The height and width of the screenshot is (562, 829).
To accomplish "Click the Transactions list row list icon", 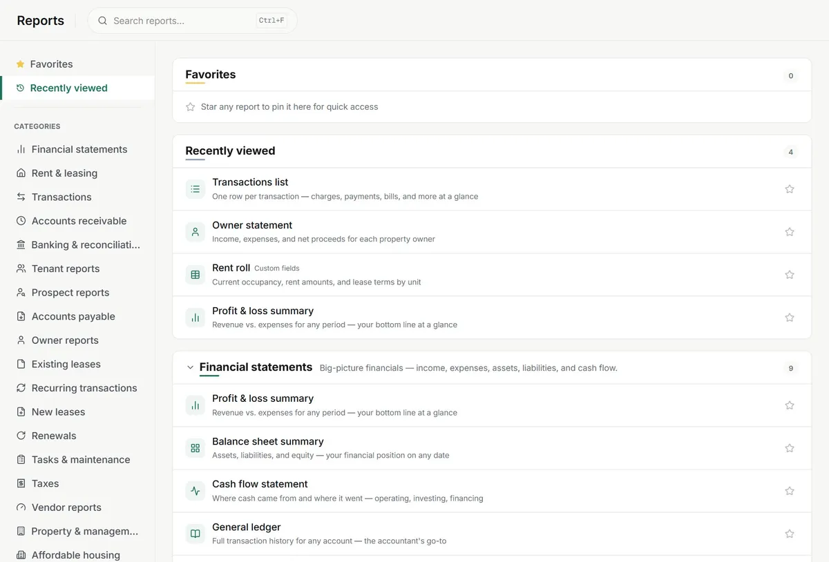I will [196, 189].
